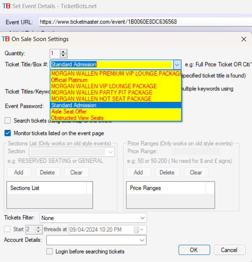Pick MORGAN WALLEN PARTY PIT PACKAGE

click(x=116, y=93)
